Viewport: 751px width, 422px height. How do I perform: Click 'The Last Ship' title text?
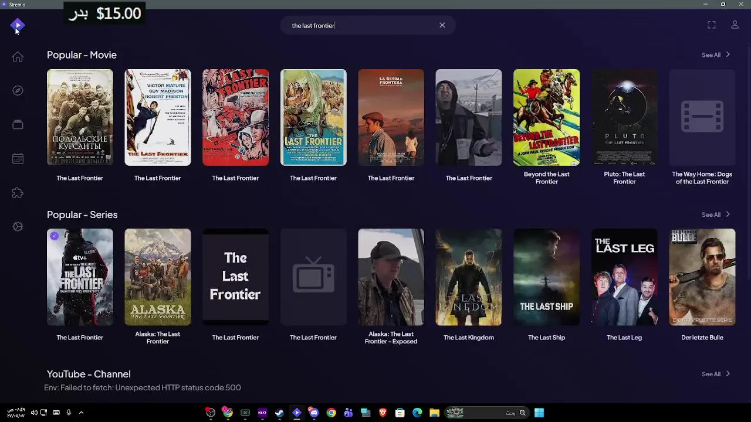click(546, 338)
